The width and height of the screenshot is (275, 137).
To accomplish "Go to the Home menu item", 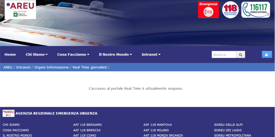I will pyautogui.click(x=10, y=55).
